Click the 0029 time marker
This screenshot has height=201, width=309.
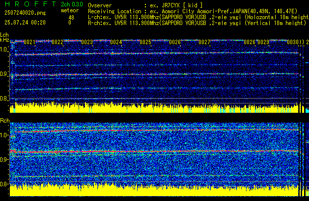click(x=263, y=42)
